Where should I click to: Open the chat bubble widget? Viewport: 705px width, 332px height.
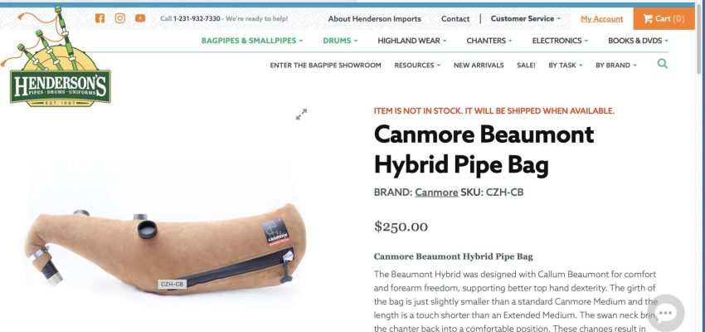click(665, 313)
